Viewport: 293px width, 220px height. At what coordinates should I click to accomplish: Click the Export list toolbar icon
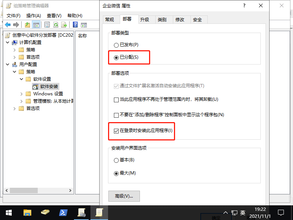(64, 25)
